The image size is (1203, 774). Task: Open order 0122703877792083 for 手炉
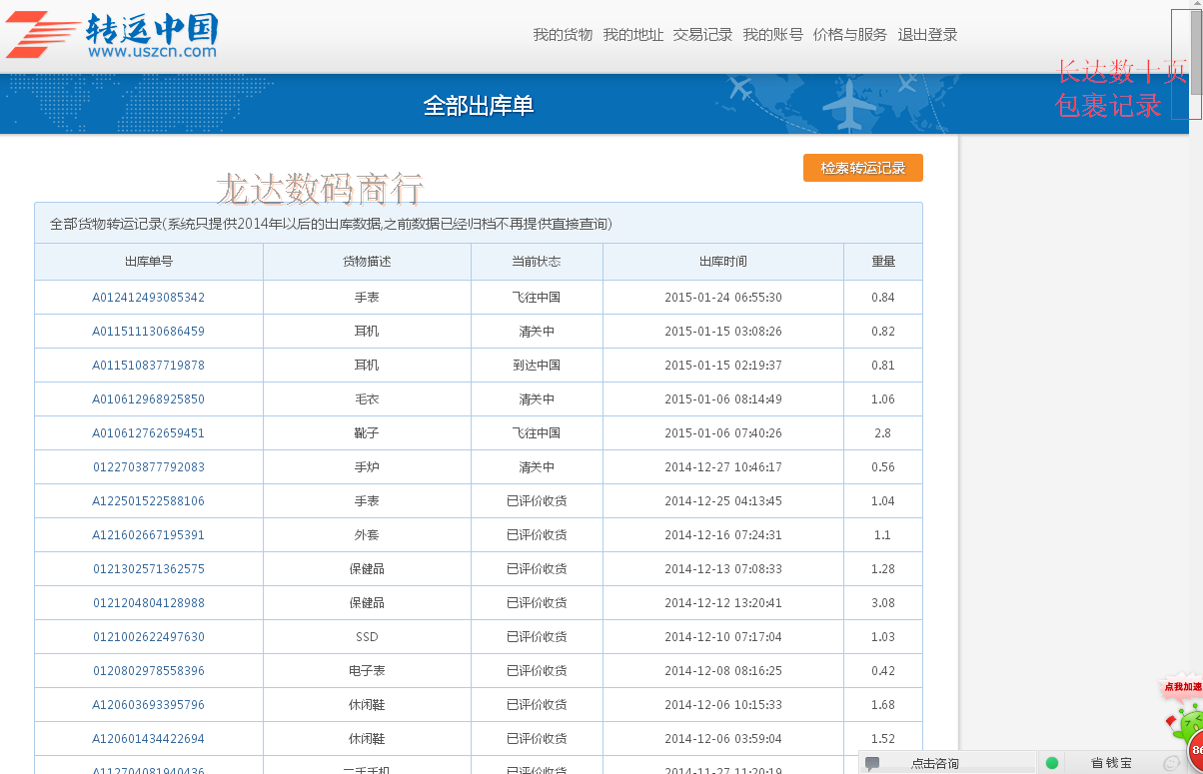(149, 467)
